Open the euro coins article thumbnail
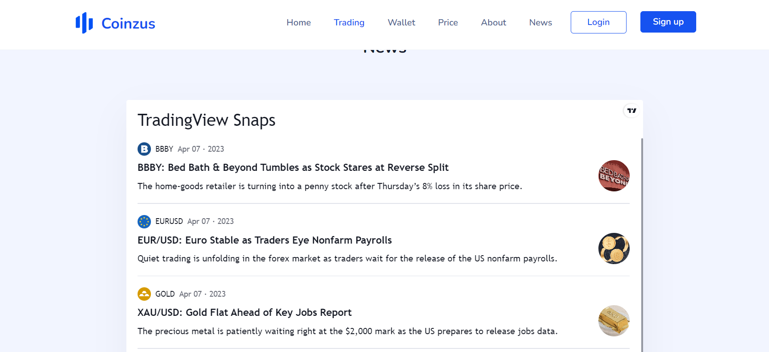 click(x=614, y=248)
